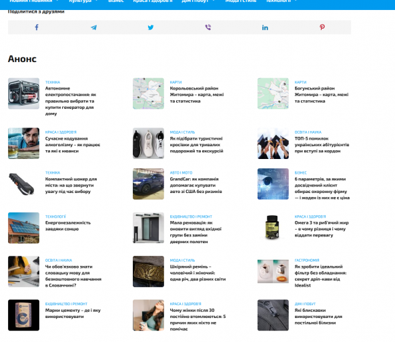
Task: Open the three sneakers thumbnail
Action: 148,143
